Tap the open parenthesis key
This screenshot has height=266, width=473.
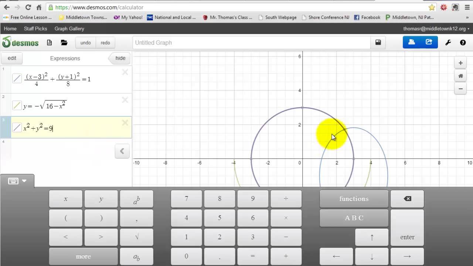click(66, 218)
